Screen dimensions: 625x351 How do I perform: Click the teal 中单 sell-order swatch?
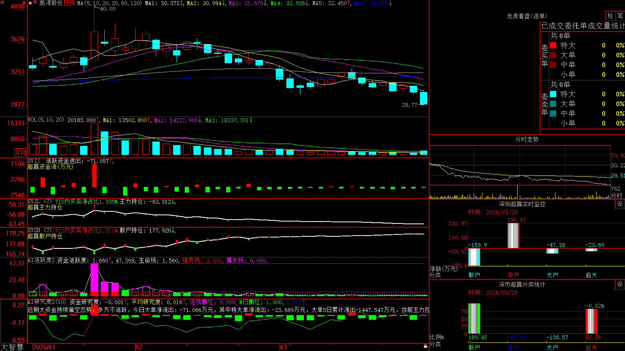[x=553, y=113]
